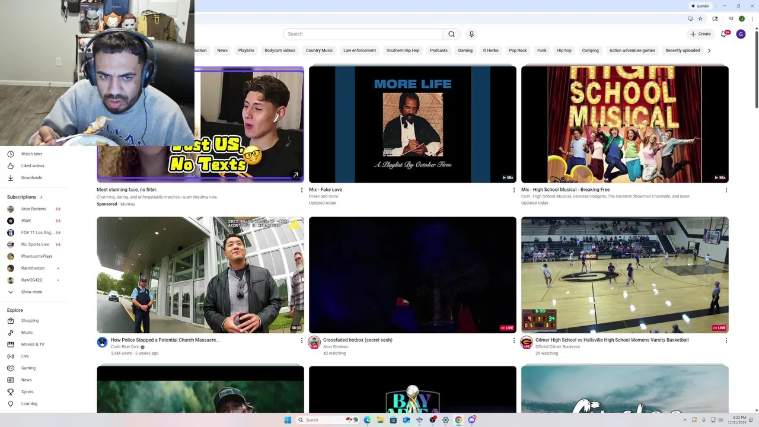Select the Law enforcement chip

[359, 50]
